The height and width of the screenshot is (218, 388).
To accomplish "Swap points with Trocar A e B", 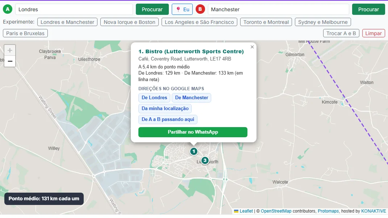I will tap(341, 33).
